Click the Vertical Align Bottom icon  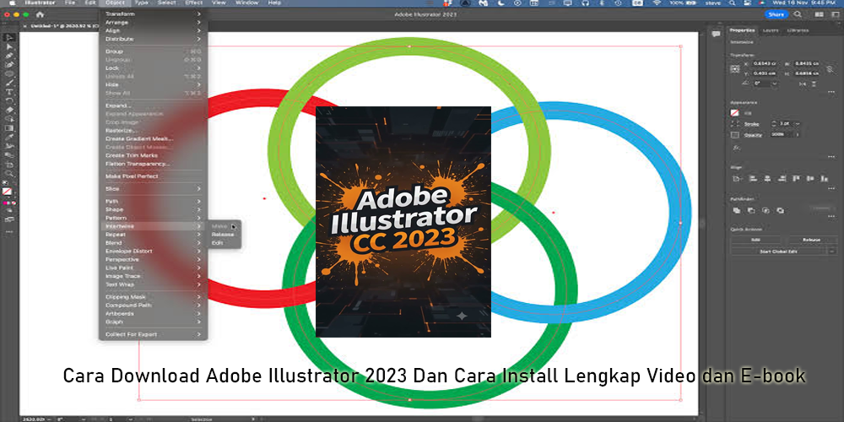pyautogui.click(x=825, y=178)
